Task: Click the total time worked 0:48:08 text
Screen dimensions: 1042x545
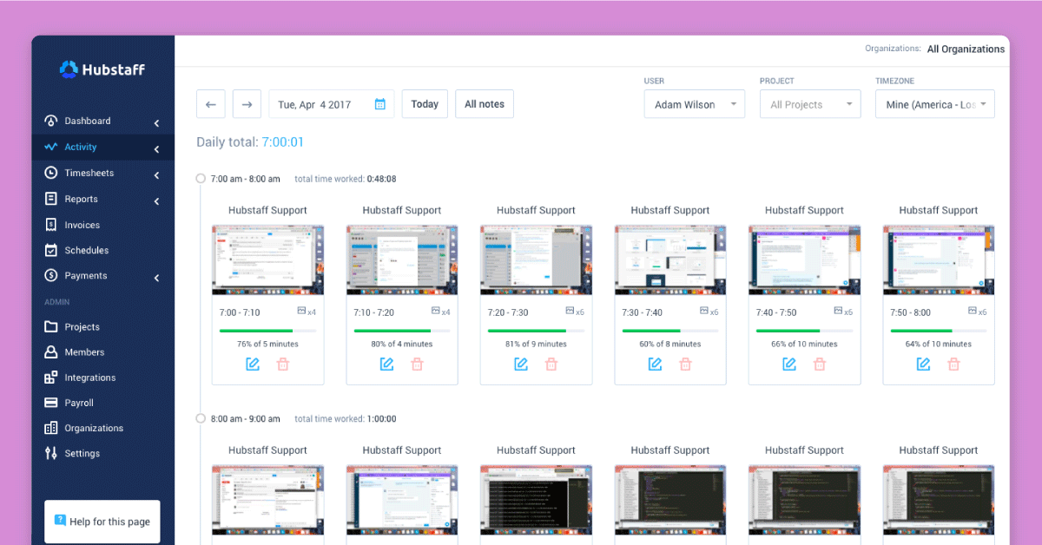Action: (346, 180)
